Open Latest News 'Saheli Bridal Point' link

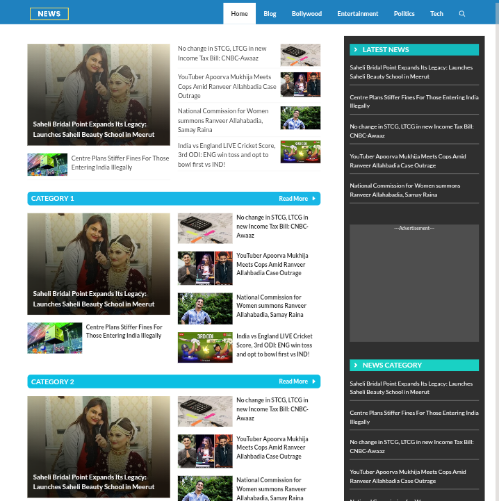[x=411, y=72]
